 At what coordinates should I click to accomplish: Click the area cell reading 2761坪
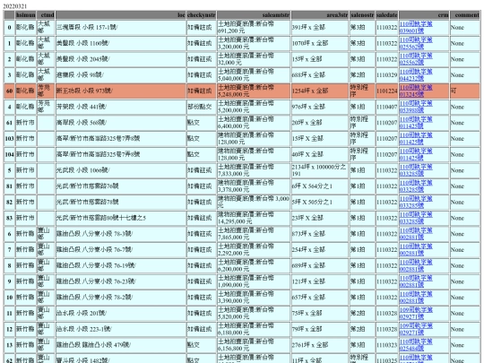pos(320,345)
